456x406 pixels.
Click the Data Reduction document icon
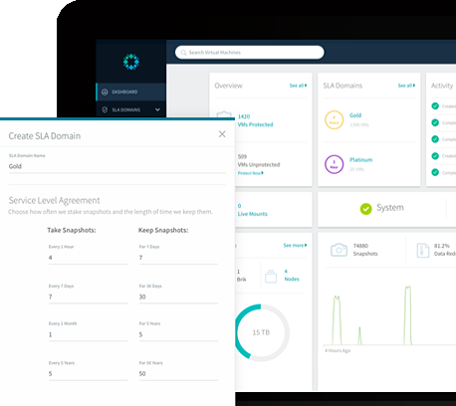click(423, 250)
